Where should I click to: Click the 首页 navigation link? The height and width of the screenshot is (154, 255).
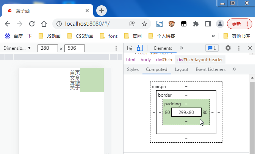pyautogui.click(x=75, y=72)
